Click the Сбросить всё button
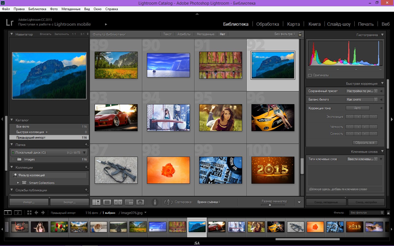The image size is (394, 246). click(x=365, y=143)
